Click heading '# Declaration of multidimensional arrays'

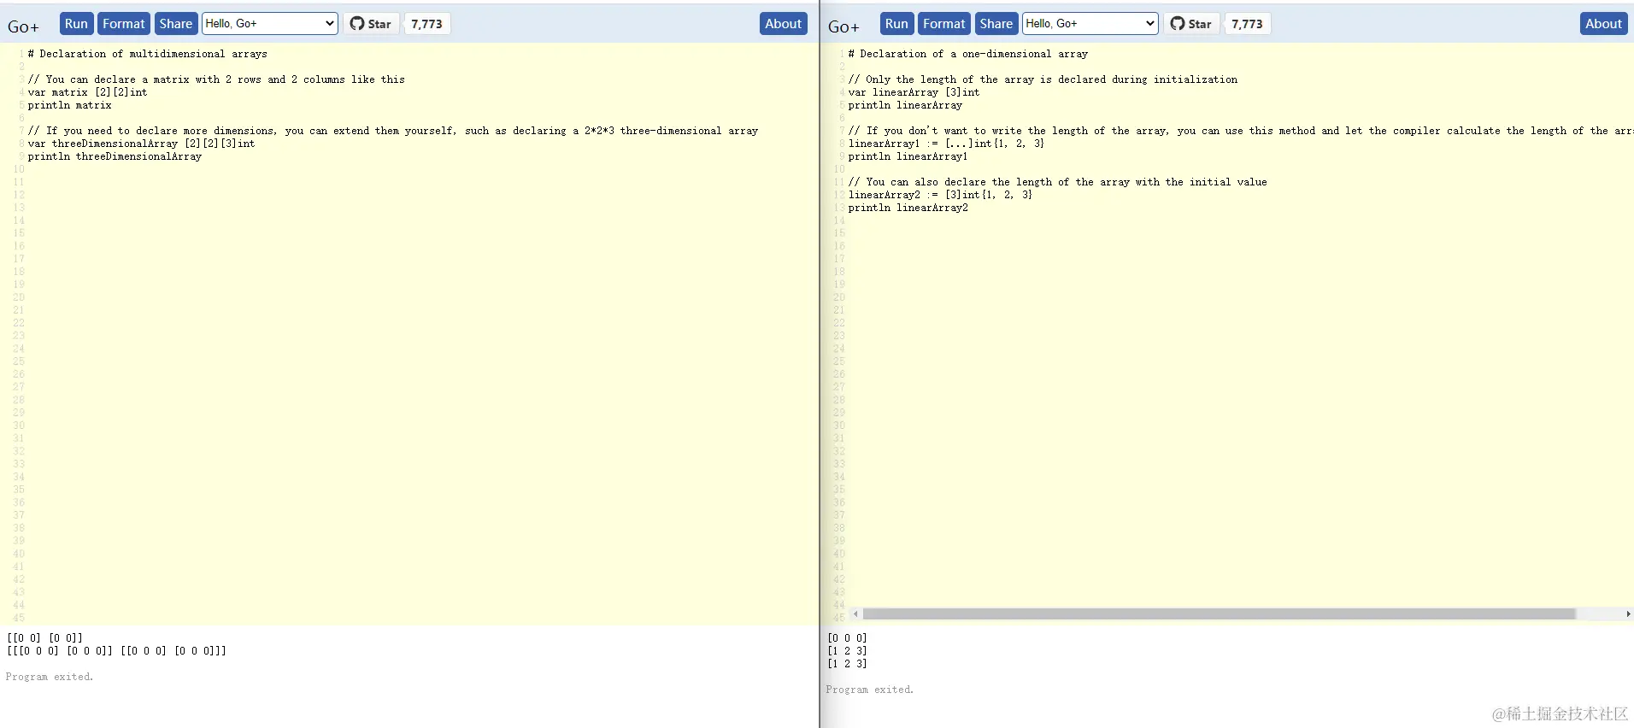pyautogui.click(x=147, y=54)
